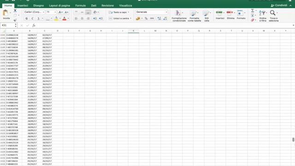The width and height of the screenshot is (295, 166).
Task: Go to the Dati tab
Action: pyautogui.click(x=94, y=6)
